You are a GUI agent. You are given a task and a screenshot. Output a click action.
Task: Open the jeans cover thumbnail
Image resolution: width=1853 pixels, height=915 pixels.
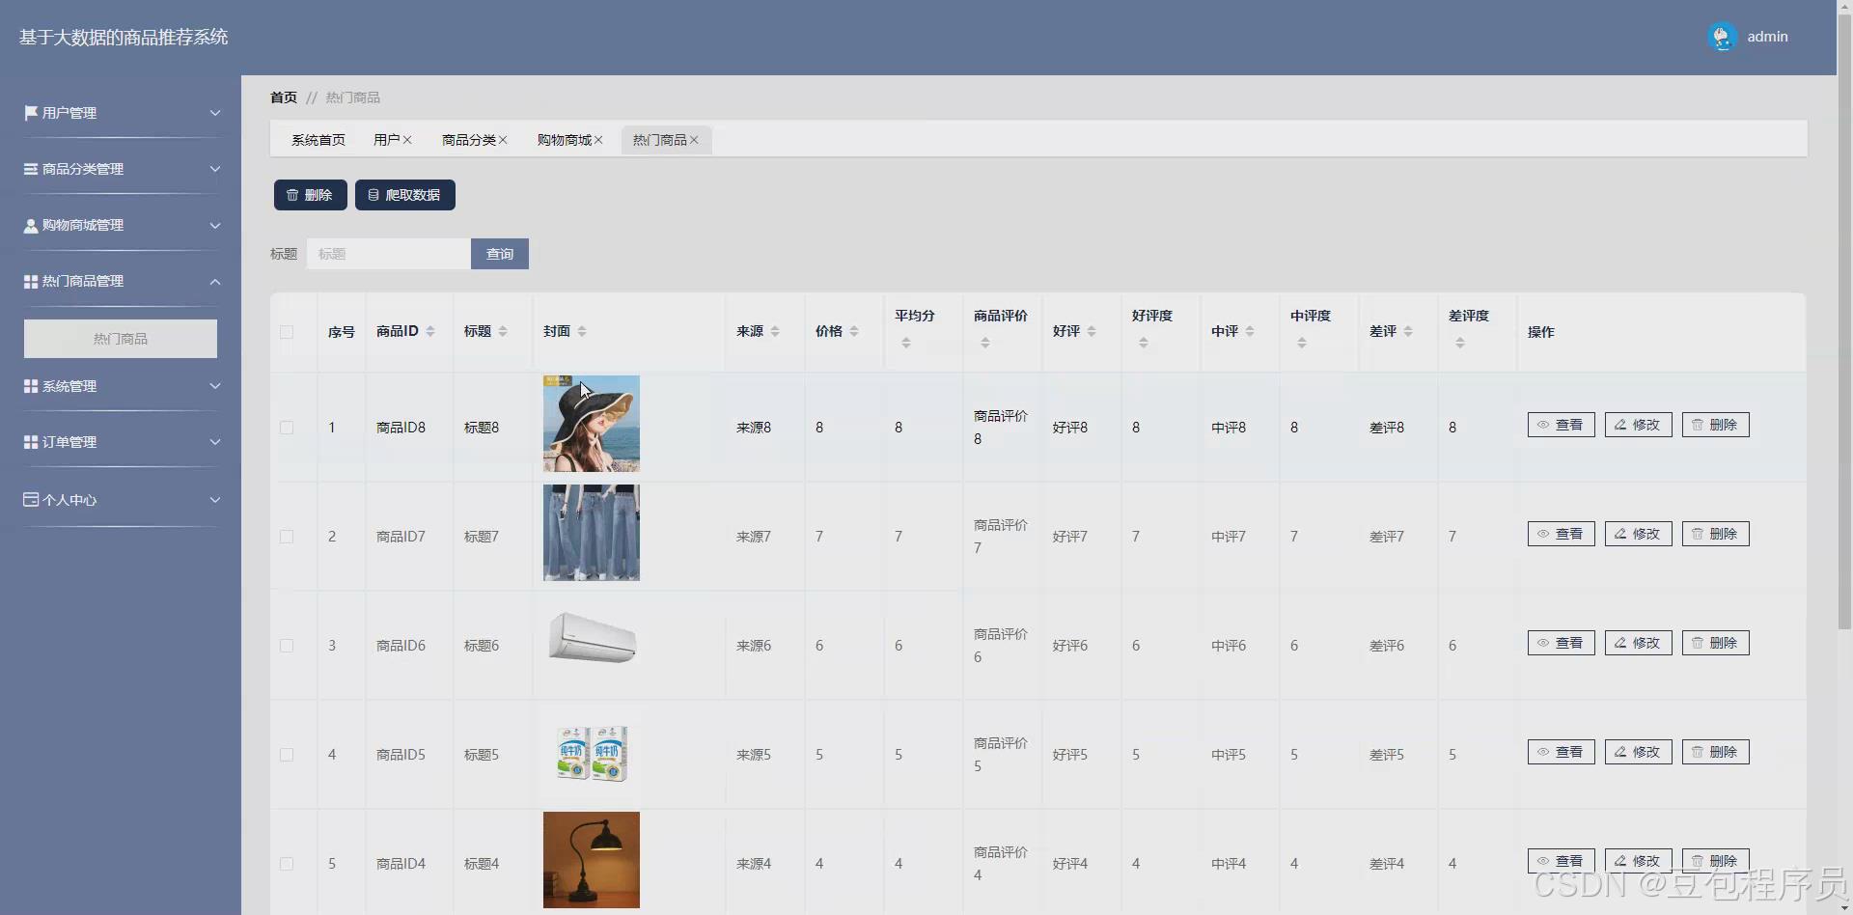pos(592,533)
